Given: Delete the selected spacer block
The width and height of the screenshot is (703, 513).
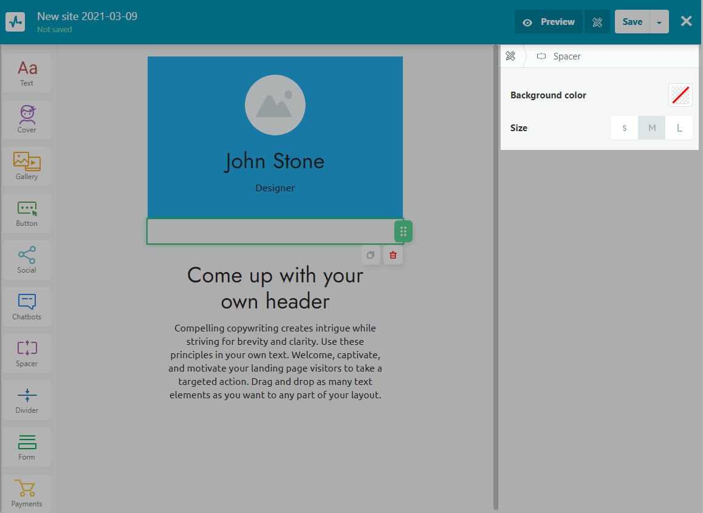Looking at the screenshot, I should [393, 255].
